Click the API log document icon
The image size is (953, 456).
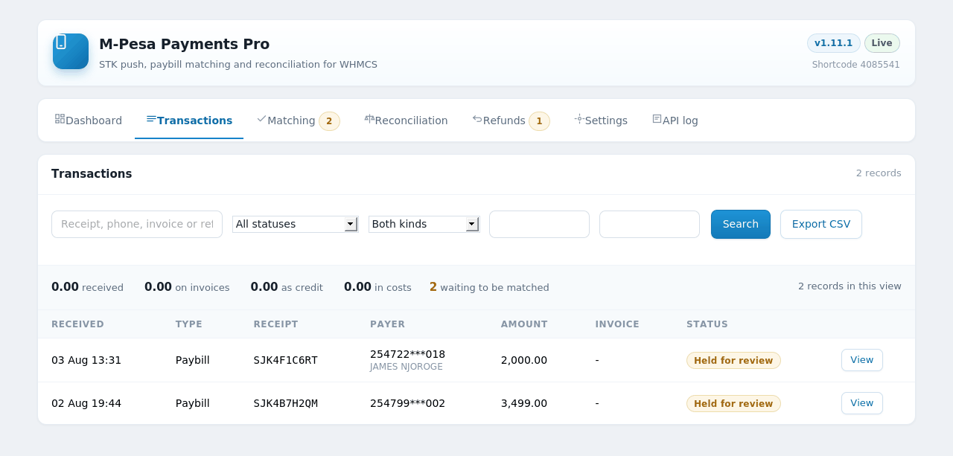[x=657, y=118]
